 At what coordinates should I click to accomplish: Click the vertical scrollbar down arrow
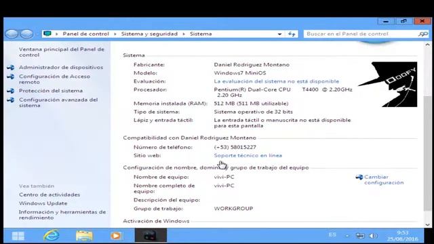(428, 224)
